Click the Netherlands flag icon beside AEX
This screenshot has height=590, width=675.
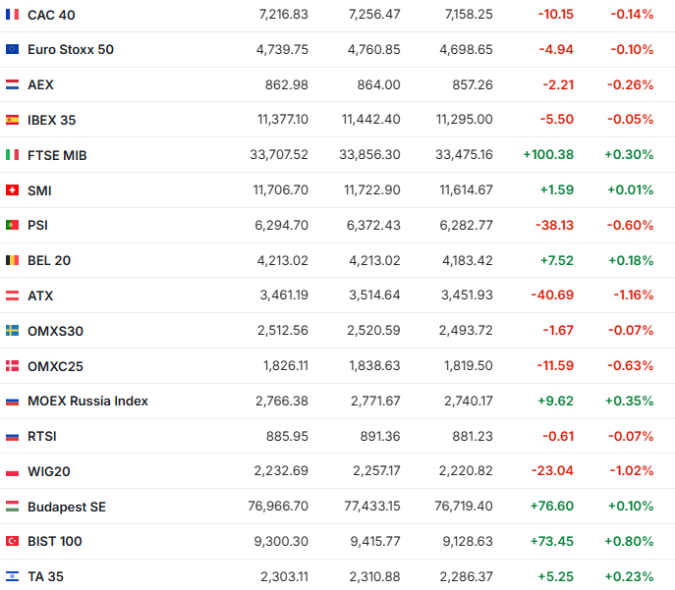[13, 84]
